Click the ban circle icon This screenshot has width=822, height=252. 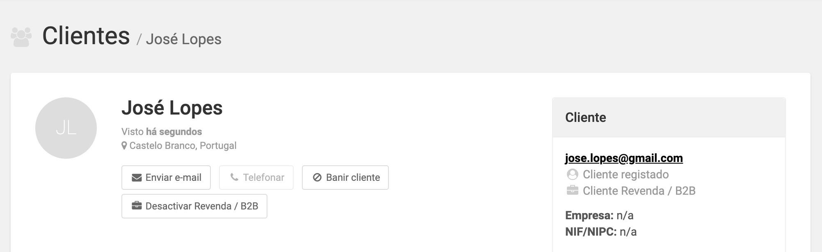point(317,178)
